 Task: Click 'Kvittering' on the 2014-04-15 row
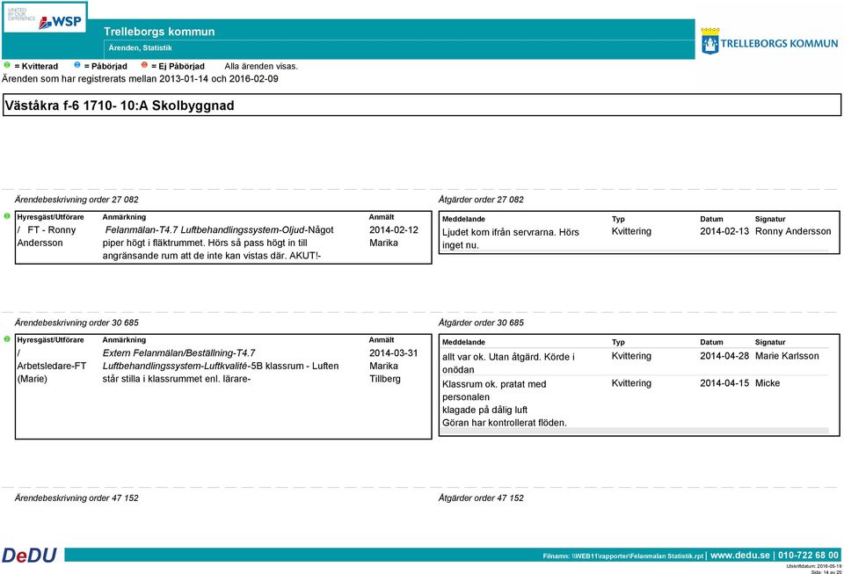click(x=631, y=383)
